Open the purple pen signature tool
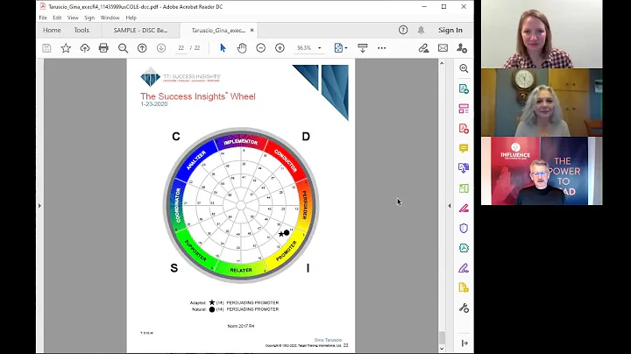The image size is (631, 354). [464, 268]
